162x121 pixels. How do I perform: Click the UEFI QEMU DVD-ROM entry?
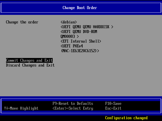point(79,32)
